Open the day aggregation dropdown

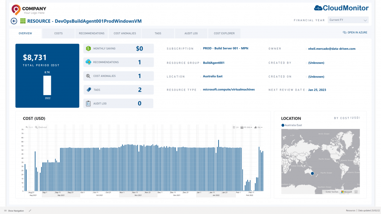[258, 127]
